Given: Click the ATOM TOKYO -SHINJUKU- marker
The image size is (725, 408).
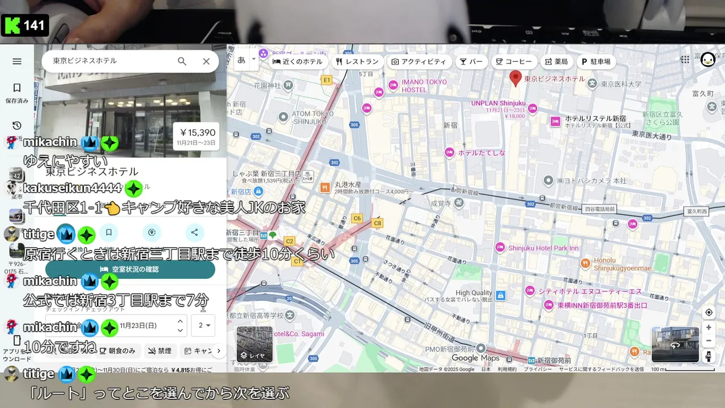Looking at the screenshot, I should (x=283, y=117).
